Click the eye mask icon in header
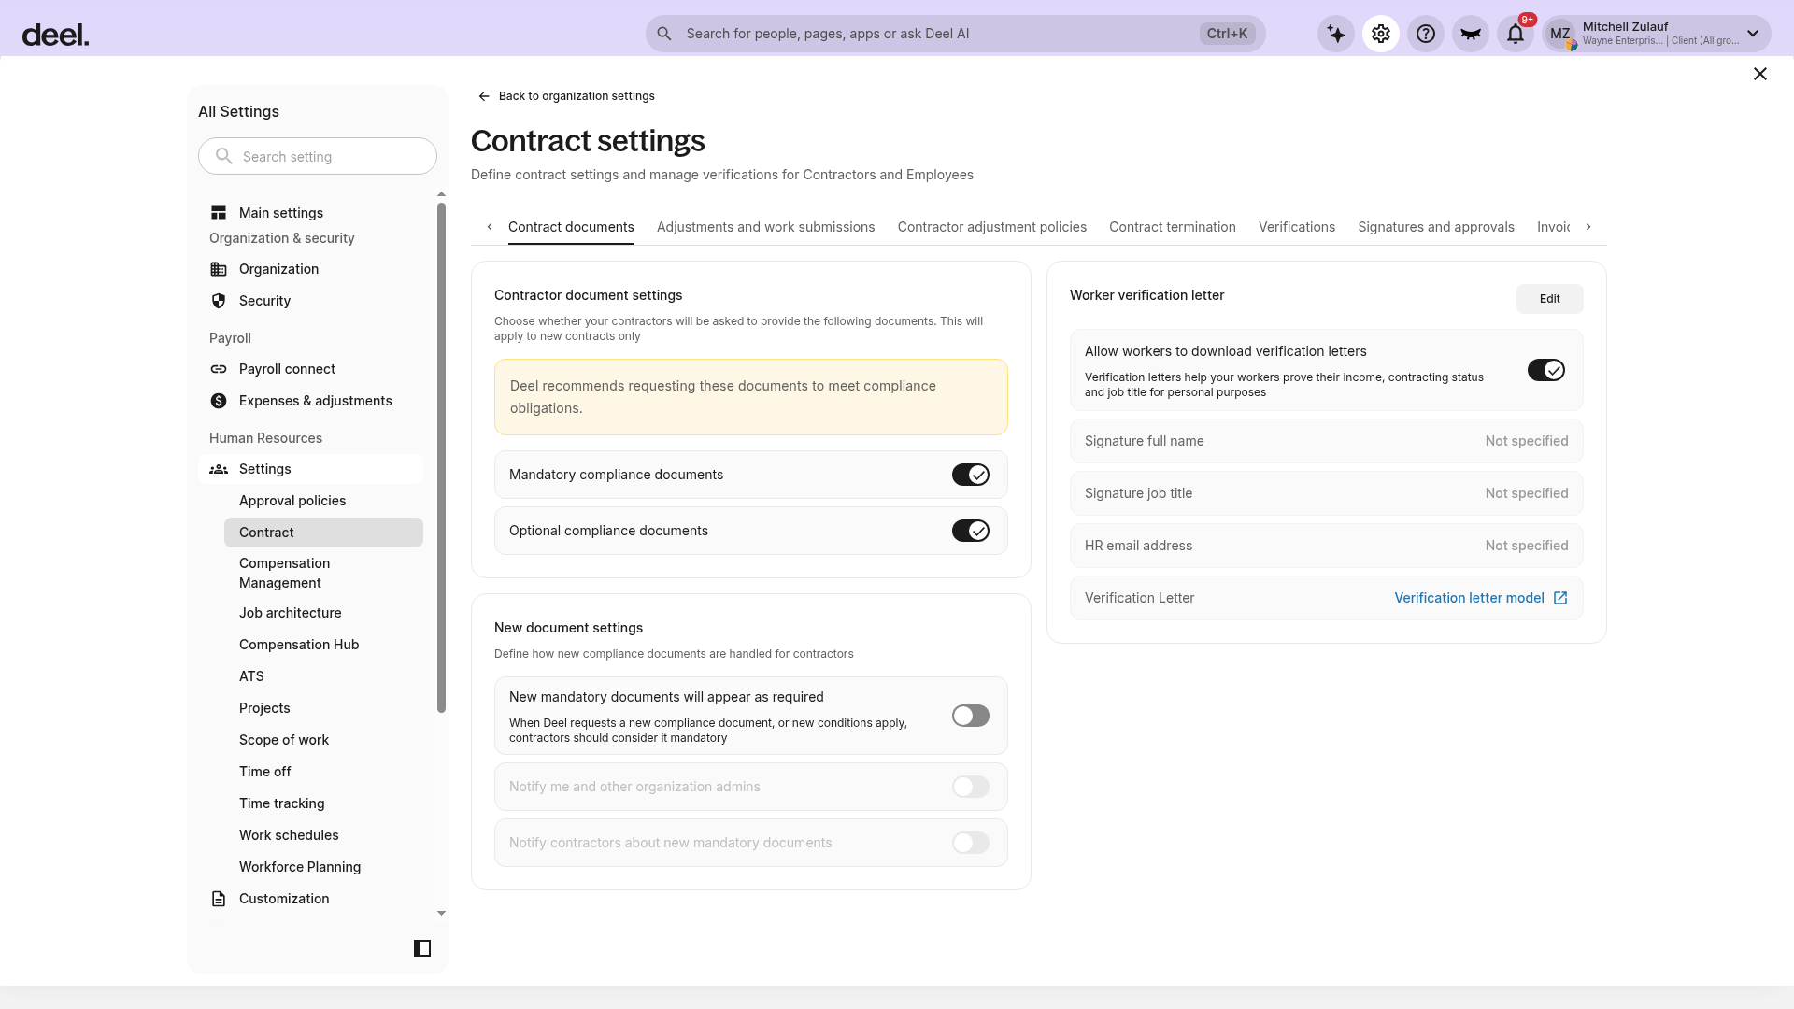Viewport: 1794px width, 1009px height. pos(1471,34)
